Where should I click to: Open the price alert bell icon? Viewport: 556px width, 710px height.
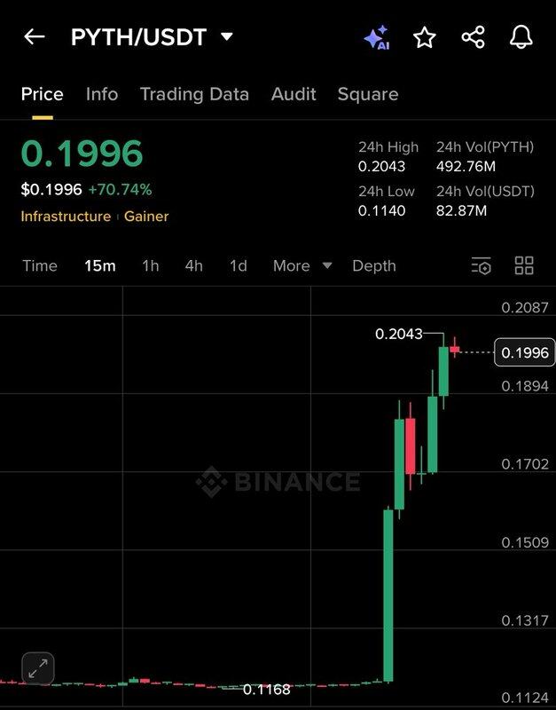(521, 37)
